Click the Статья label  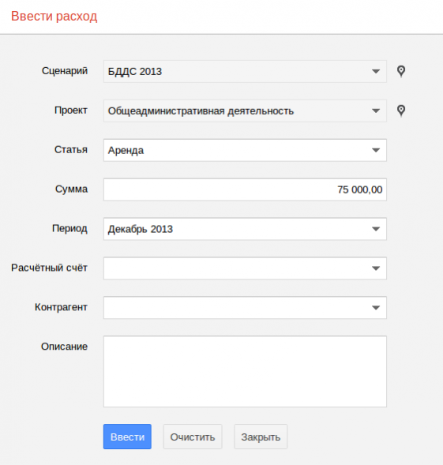(x=71, y=149)
